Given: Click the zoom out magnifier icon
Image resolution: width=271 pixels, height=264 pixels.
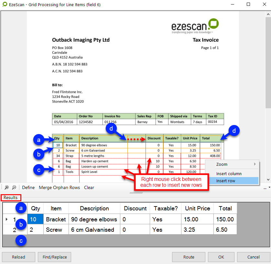Looking at the screenshot, I should click(x=14, y=187).
